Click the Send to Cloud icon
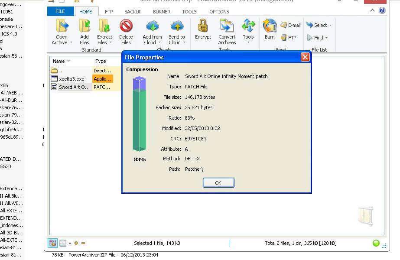 coord(177,26)
